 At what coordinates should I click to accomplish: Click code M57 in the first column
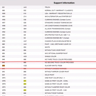(x=4, y=23)
